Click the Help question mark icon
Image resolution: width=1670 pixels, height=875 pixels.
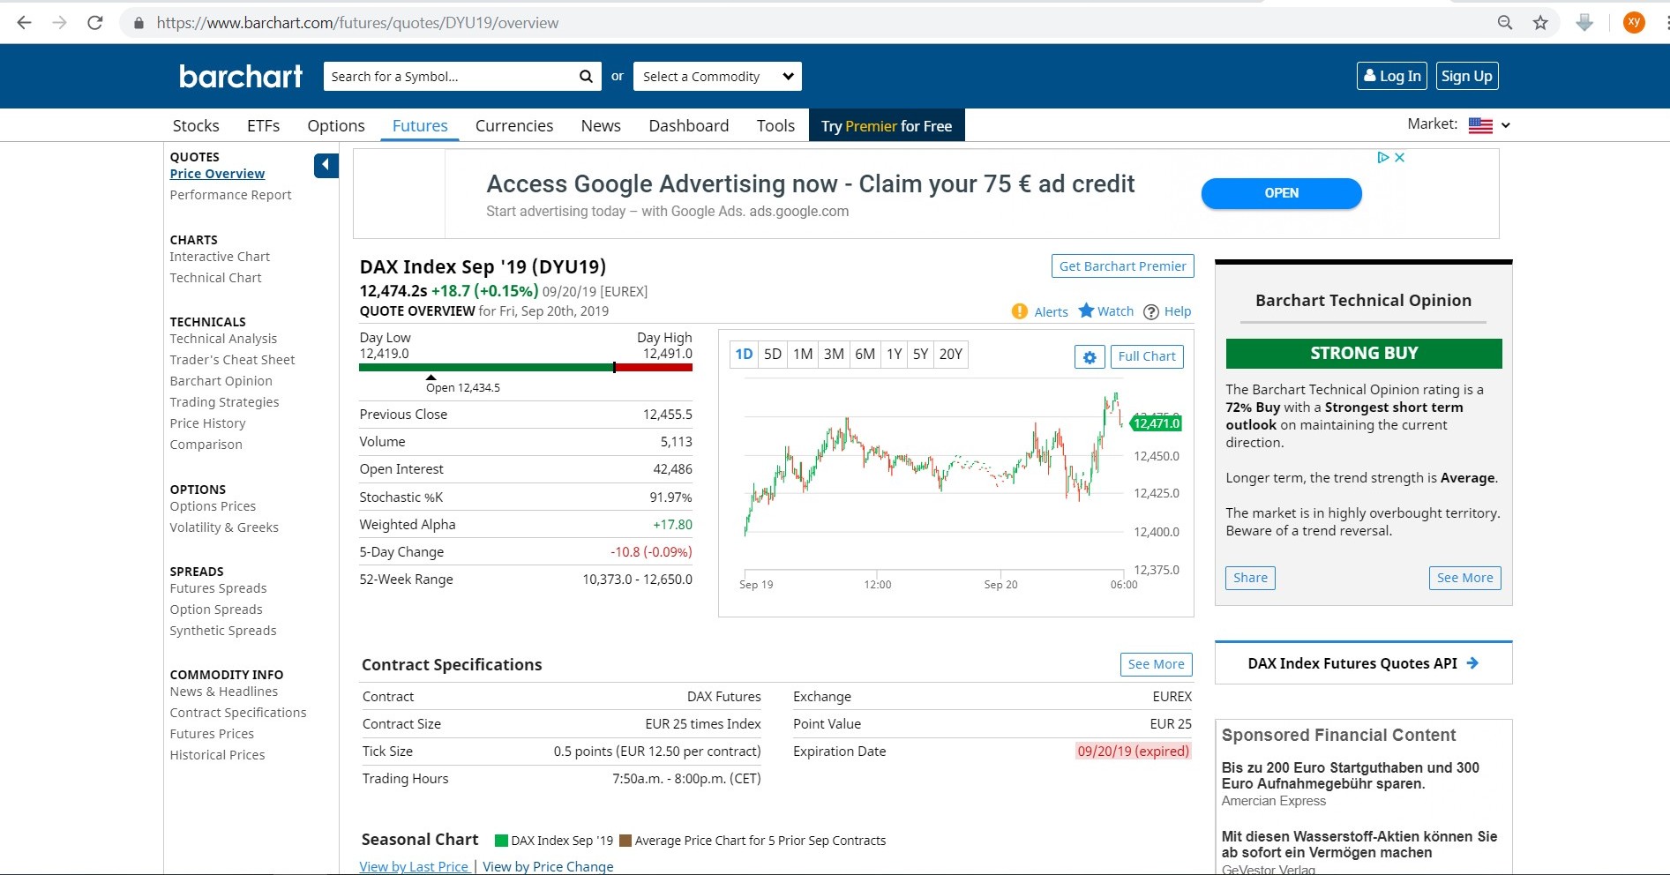click(1151, 311)
